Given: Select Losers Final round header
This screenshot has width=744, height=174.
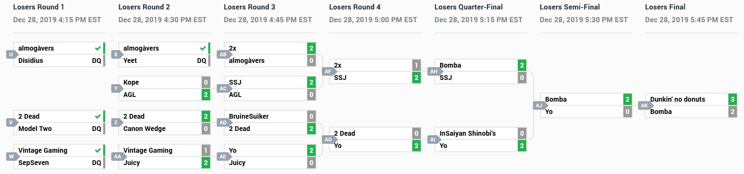Looking at the screenshot, I should click(x=665, y=7).
